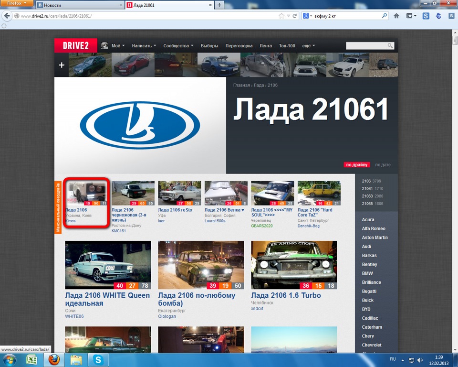Click the white Infiniti thumbnail in header strip

(348, 65)
